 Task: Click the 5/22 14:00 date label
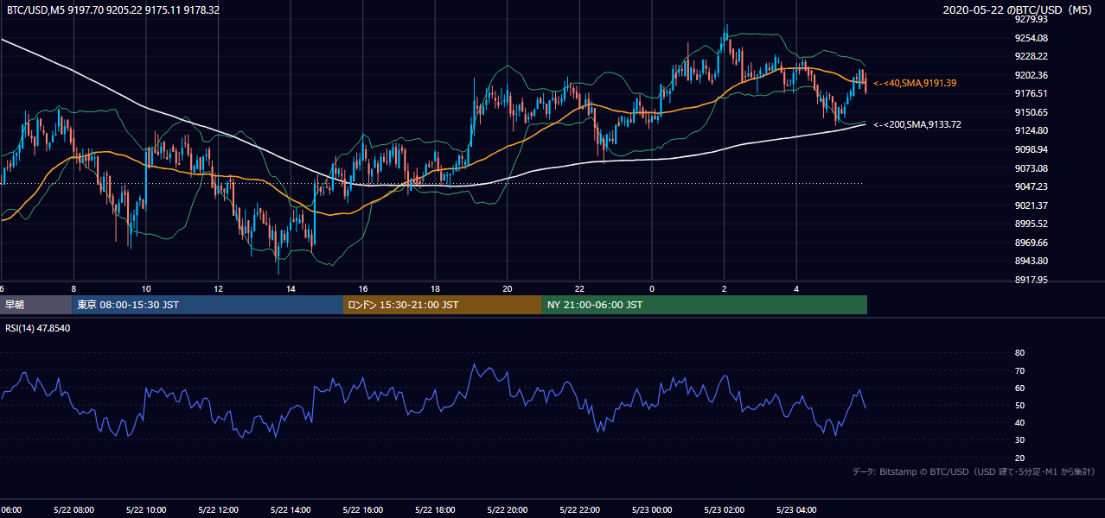291,510
